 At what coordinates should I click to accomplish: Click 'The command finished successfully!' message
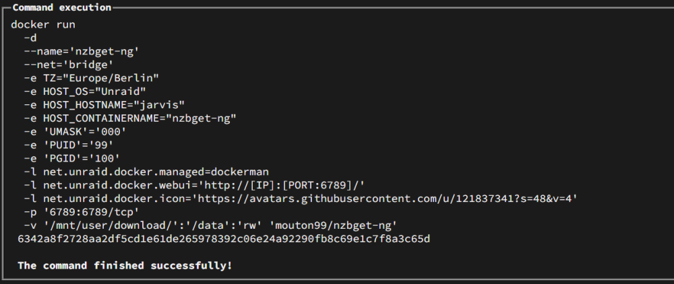(125, 266)
